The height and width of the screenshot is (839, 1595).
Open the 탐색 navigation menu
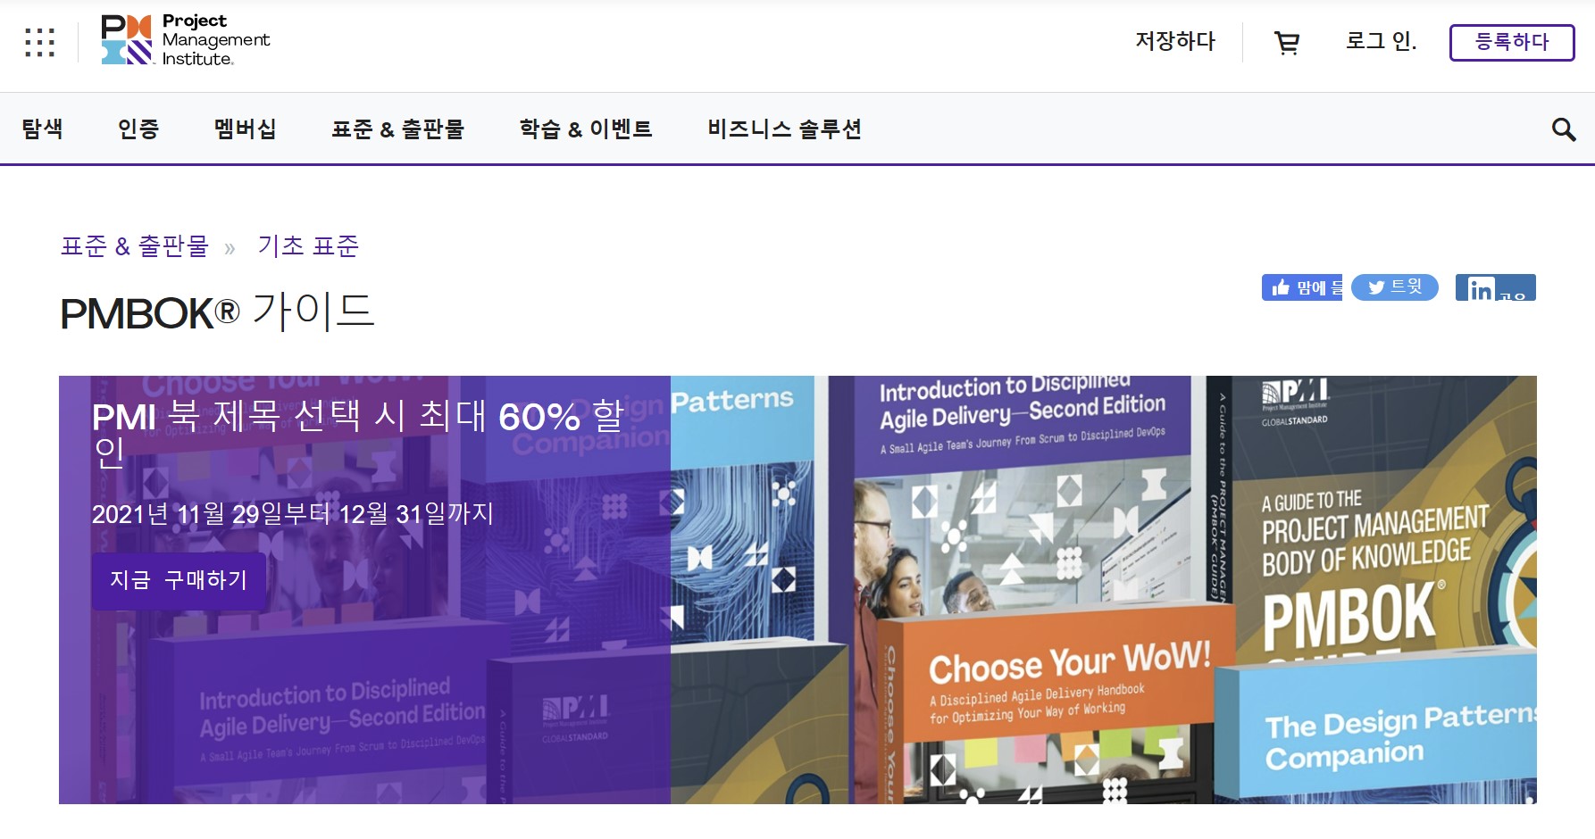coord(43,129)
